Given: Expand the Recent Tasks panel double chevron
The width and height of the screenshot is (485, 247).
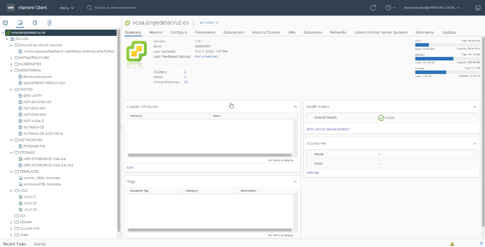Looking at the screenshot, I should (x=481, y=243).
